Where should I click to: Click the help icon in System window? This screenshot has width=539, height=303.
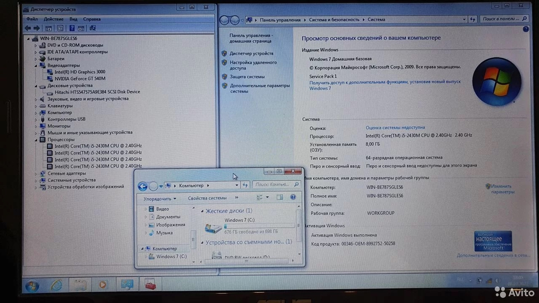point(526,30)
